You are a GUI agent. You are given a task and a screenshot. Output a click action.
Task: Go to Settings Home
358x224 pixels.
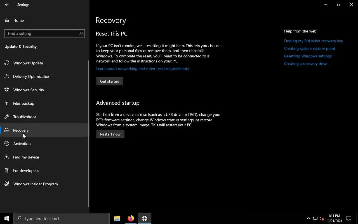coord(45,20)
